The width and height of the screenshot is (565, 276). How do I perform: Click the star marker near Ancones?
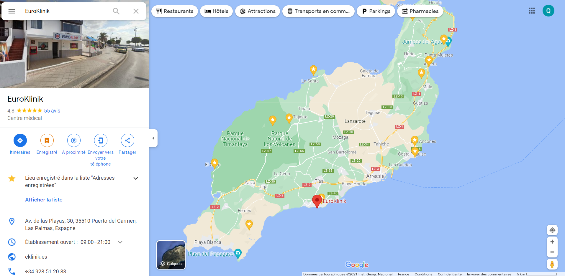point(415,141)
